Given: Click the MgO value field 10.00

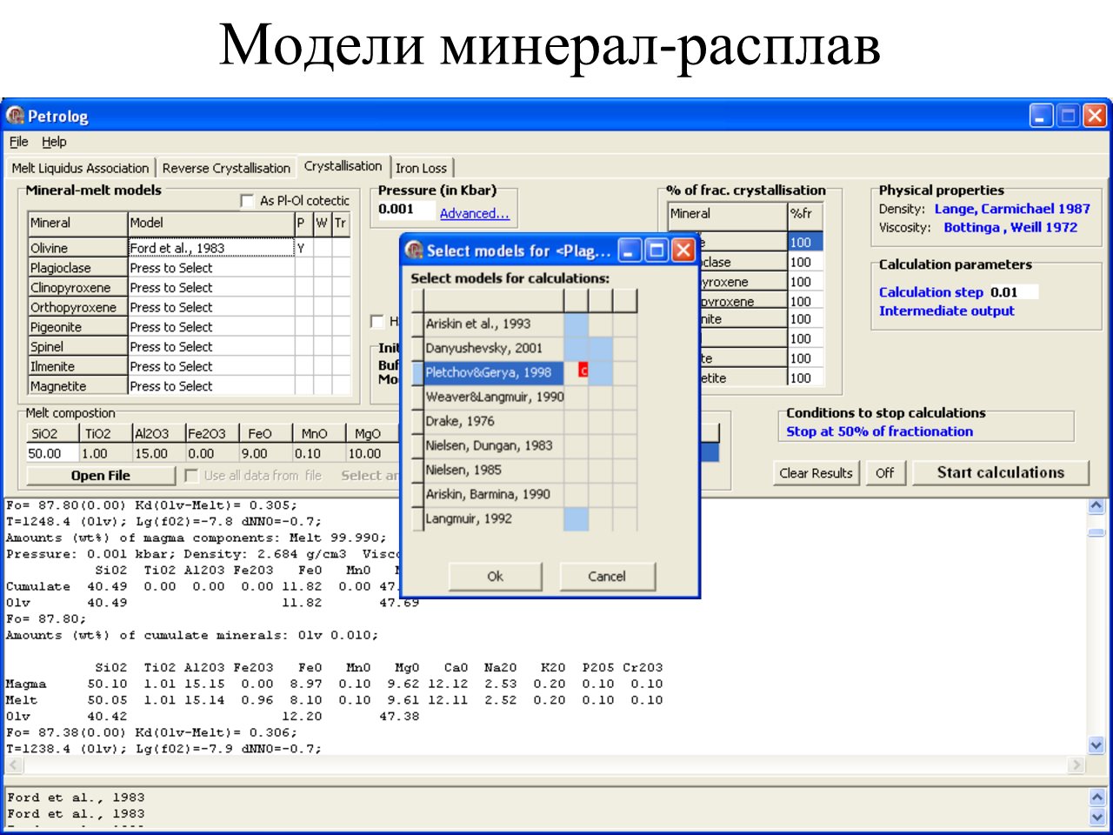Looking at the screenshot, I should [371, 453].
